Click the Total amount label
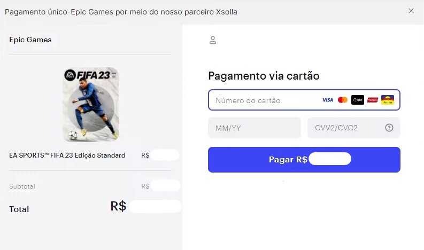This screenshot has width=424, height=250. [x=19, y=209]
